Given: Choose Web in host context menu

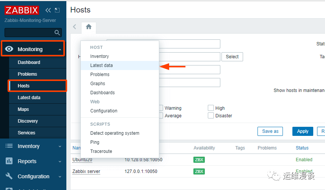Looking at the screenshot, I should (120, 102).
